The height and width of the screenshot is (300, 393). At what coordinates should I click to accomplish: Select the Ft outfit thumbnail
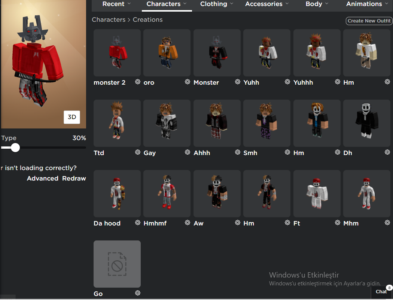coord(317,194)
